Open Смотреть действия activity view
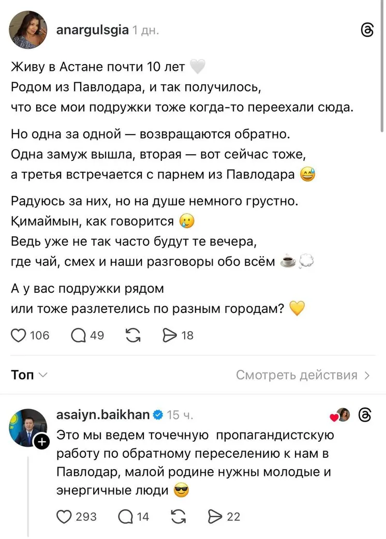The height and width of the screenshot is (539, 386). (x=303, y=375)
